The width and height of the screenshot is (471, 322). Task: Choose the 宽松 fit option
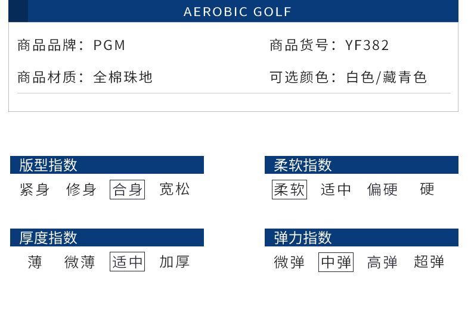pyautogui.click(x=175, y=189)
